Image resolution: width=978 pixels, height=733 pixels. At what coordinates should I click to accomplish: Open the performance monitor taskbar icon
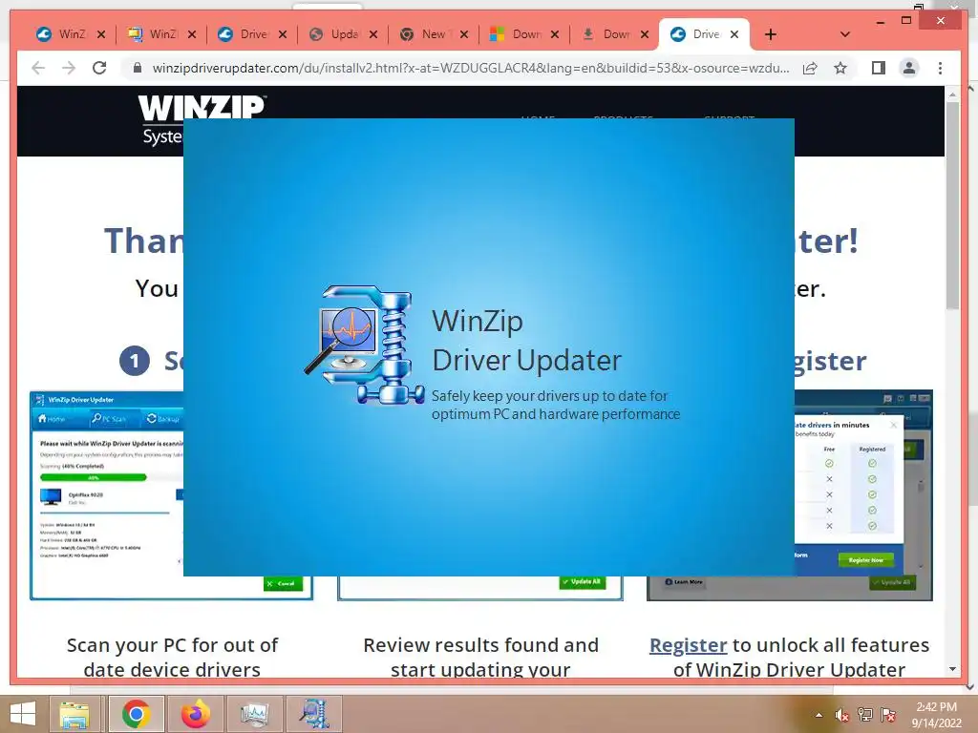[254, 714]
